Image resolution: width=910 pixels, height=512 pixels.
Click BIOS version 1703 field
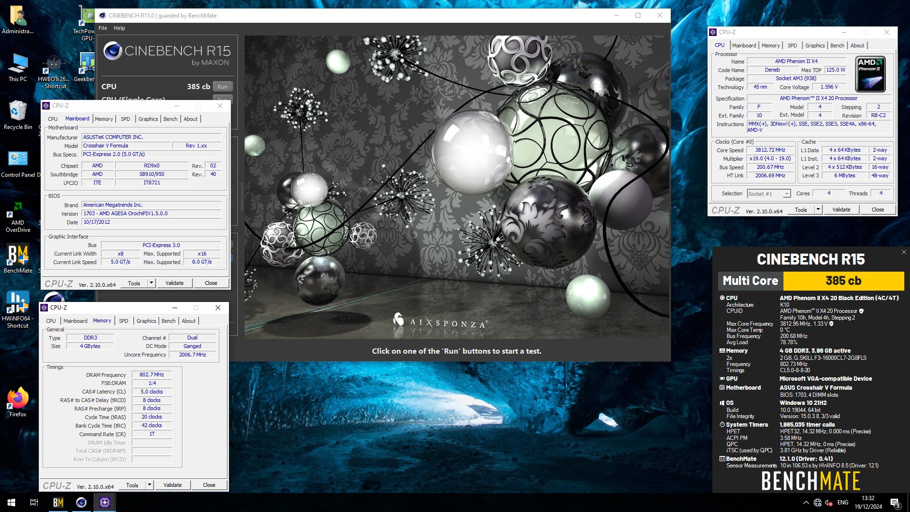click(x=151, y=213)
